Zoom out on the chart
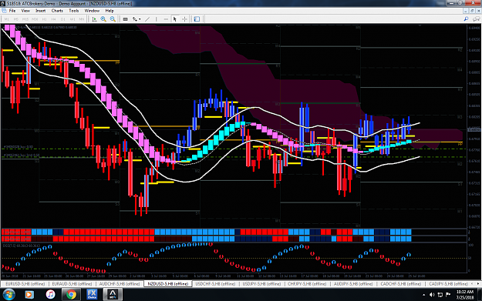 (x=113, y=19)
